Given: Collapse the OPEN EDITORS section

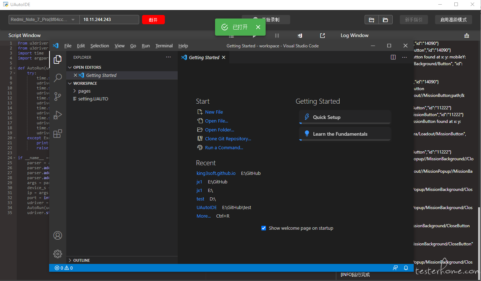Looking at the screenshot, I should point(70,67).
